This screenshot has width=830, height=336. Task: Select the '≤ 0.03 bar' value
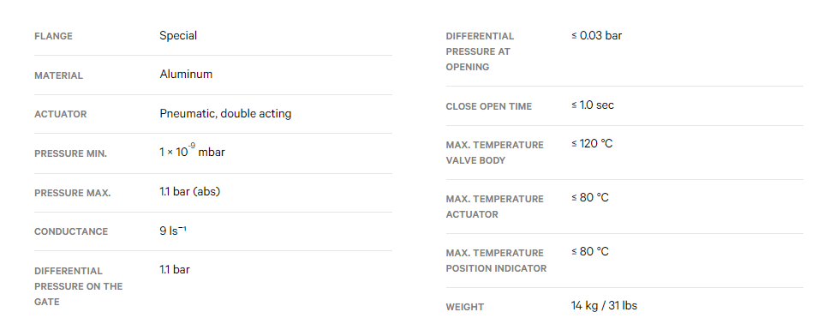596,35
